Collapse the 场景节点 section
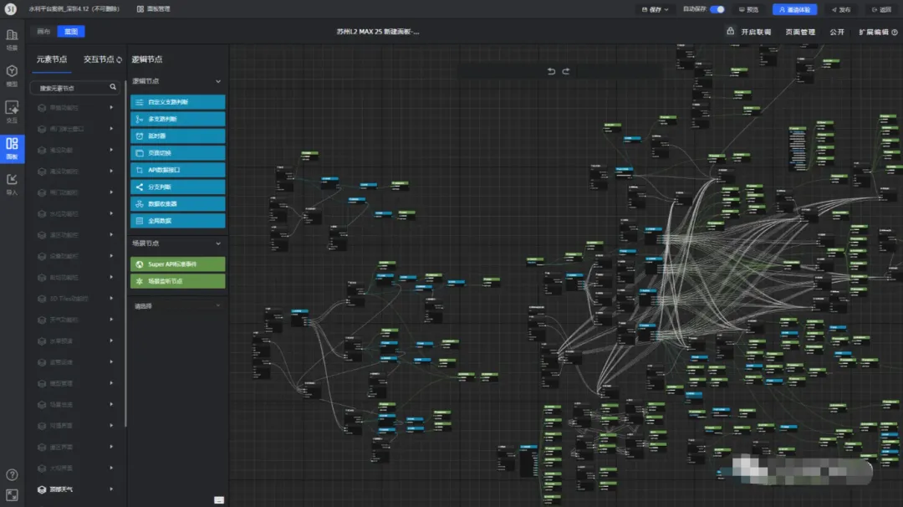This screenshot has width=903, height=507. click(218, 243)
